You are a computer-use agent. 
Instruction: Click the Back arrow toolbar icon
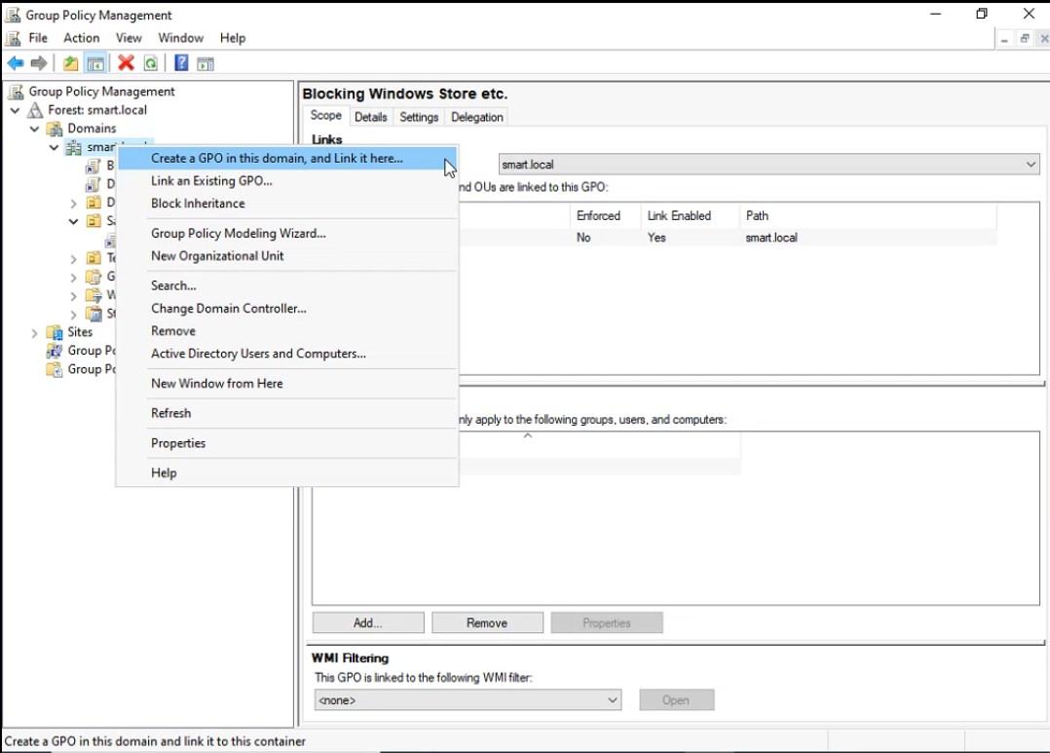pyautogui.click(x=16, y=63)
